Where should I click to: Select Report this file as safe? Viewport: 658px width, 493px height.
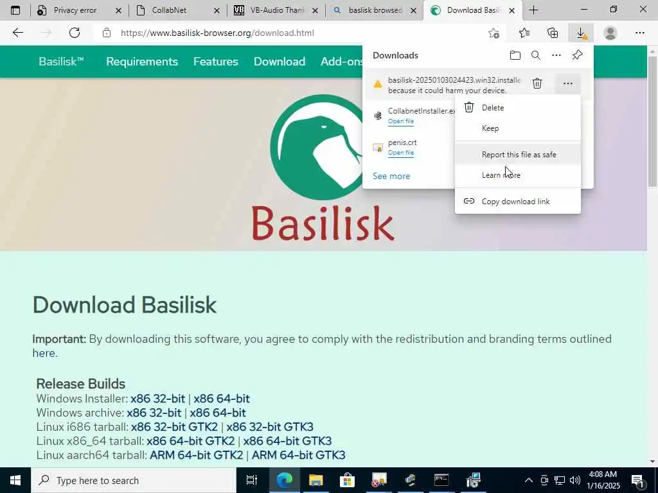(x=518, y=155)
